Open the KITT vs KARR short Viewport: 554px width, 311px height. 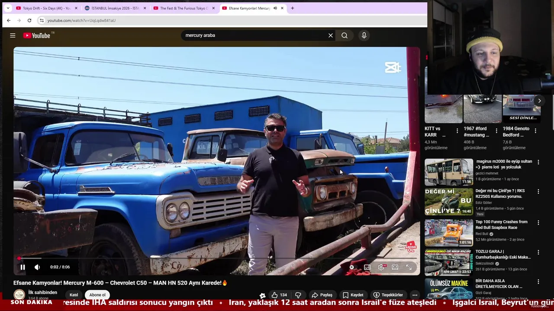pos(443,109)
